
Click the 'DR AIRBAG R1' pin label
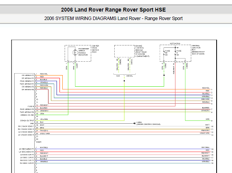point(28,78)
